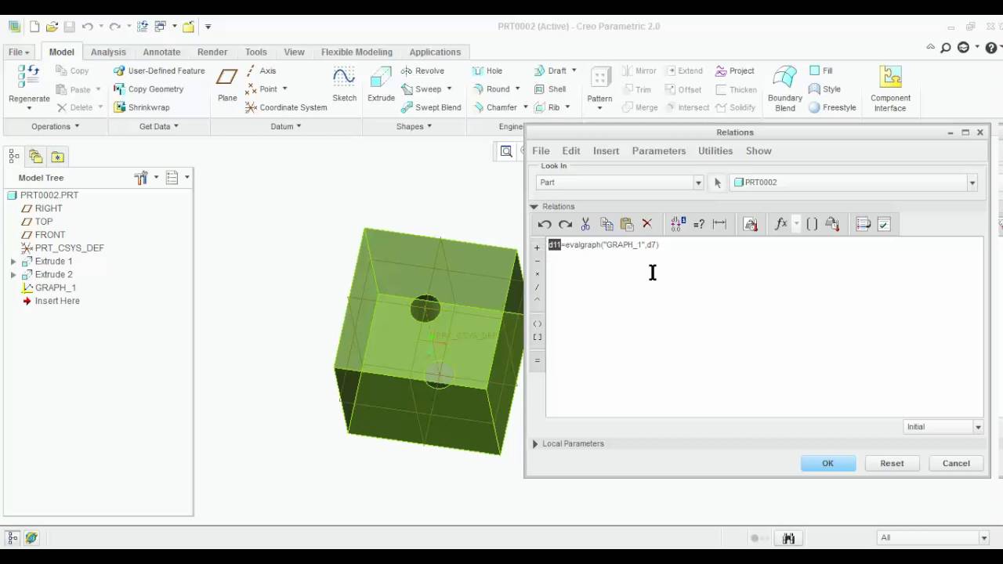Expand the Extrude 2 tree node

(x=13, y=275)
